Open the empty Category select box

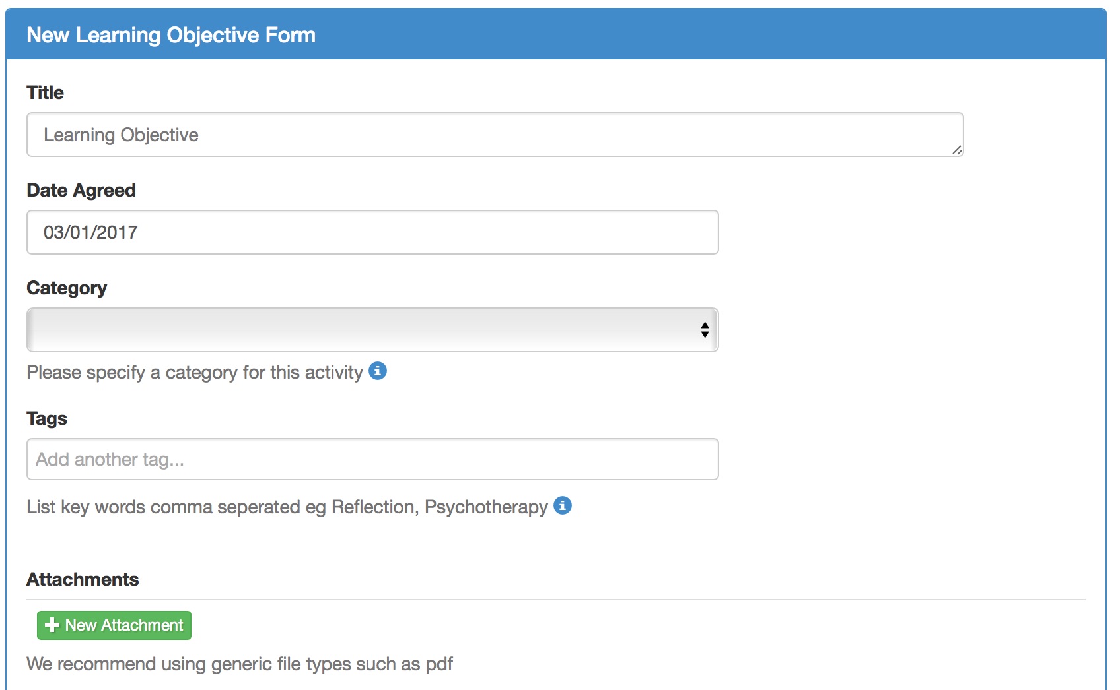tap(372, 330)
